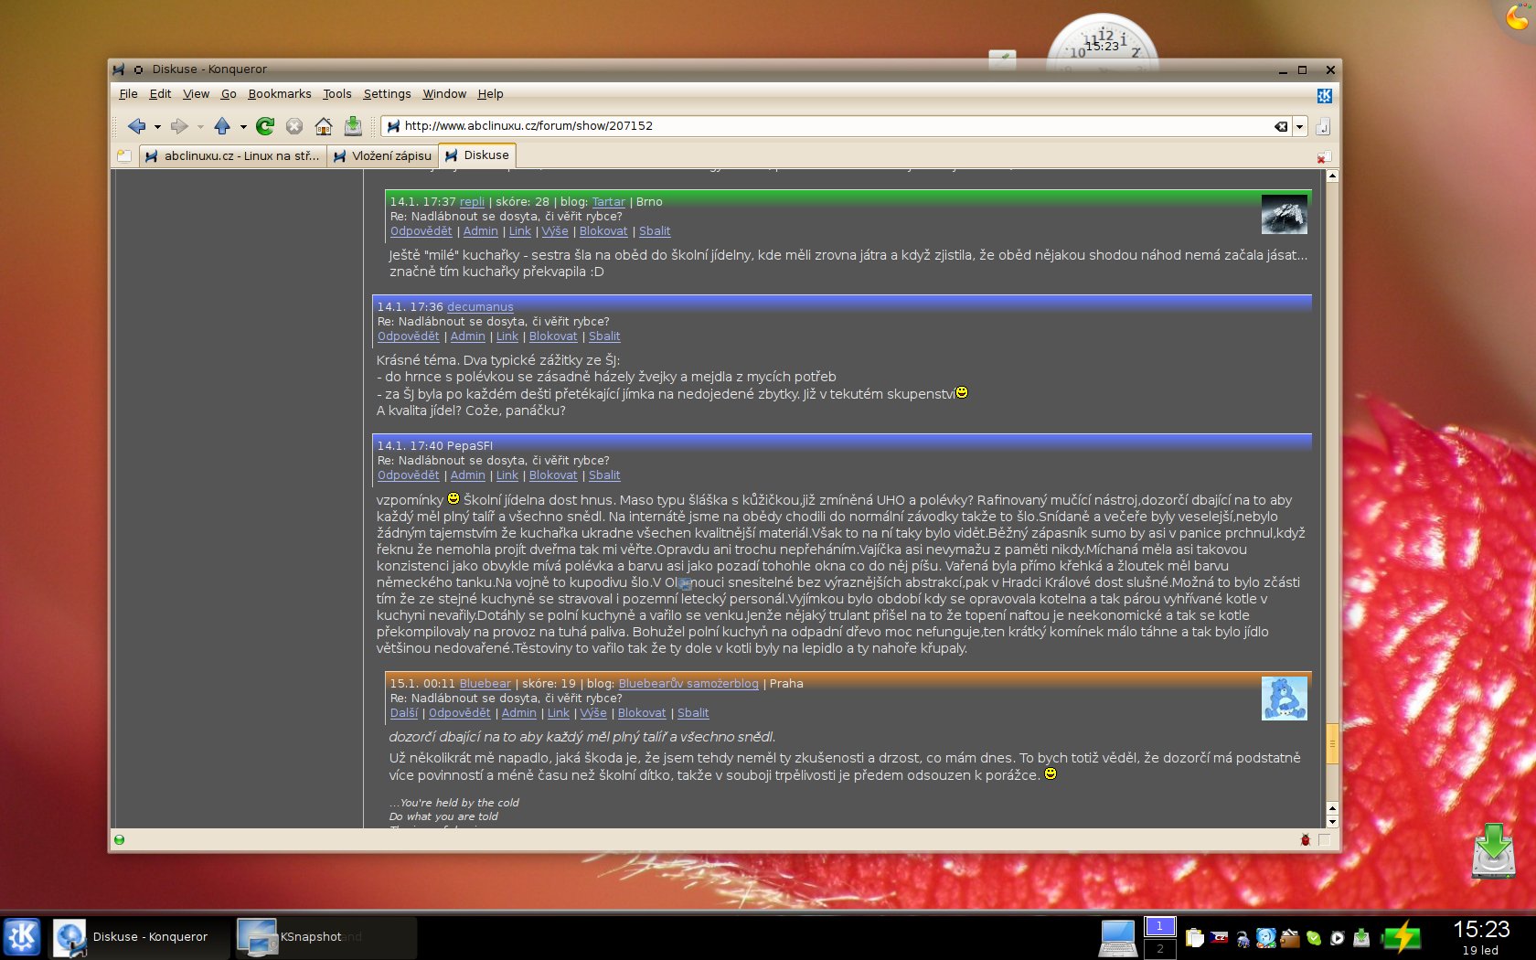The height and width of the screenshot is (960, 1536).
Task: Open the location bar history dropdown
Action: (1299, 126)
